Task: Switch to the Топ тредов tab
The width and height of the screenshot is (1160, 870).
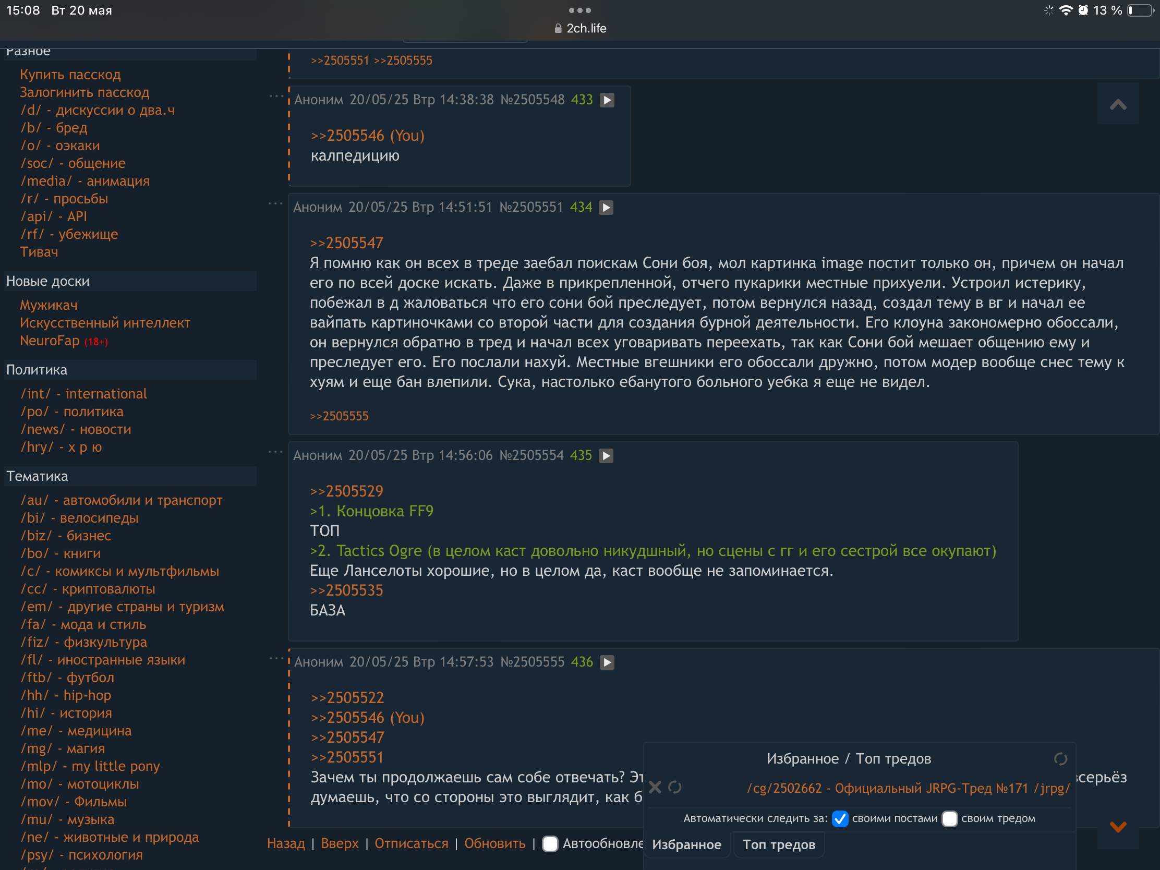Action: click(778, 844)
